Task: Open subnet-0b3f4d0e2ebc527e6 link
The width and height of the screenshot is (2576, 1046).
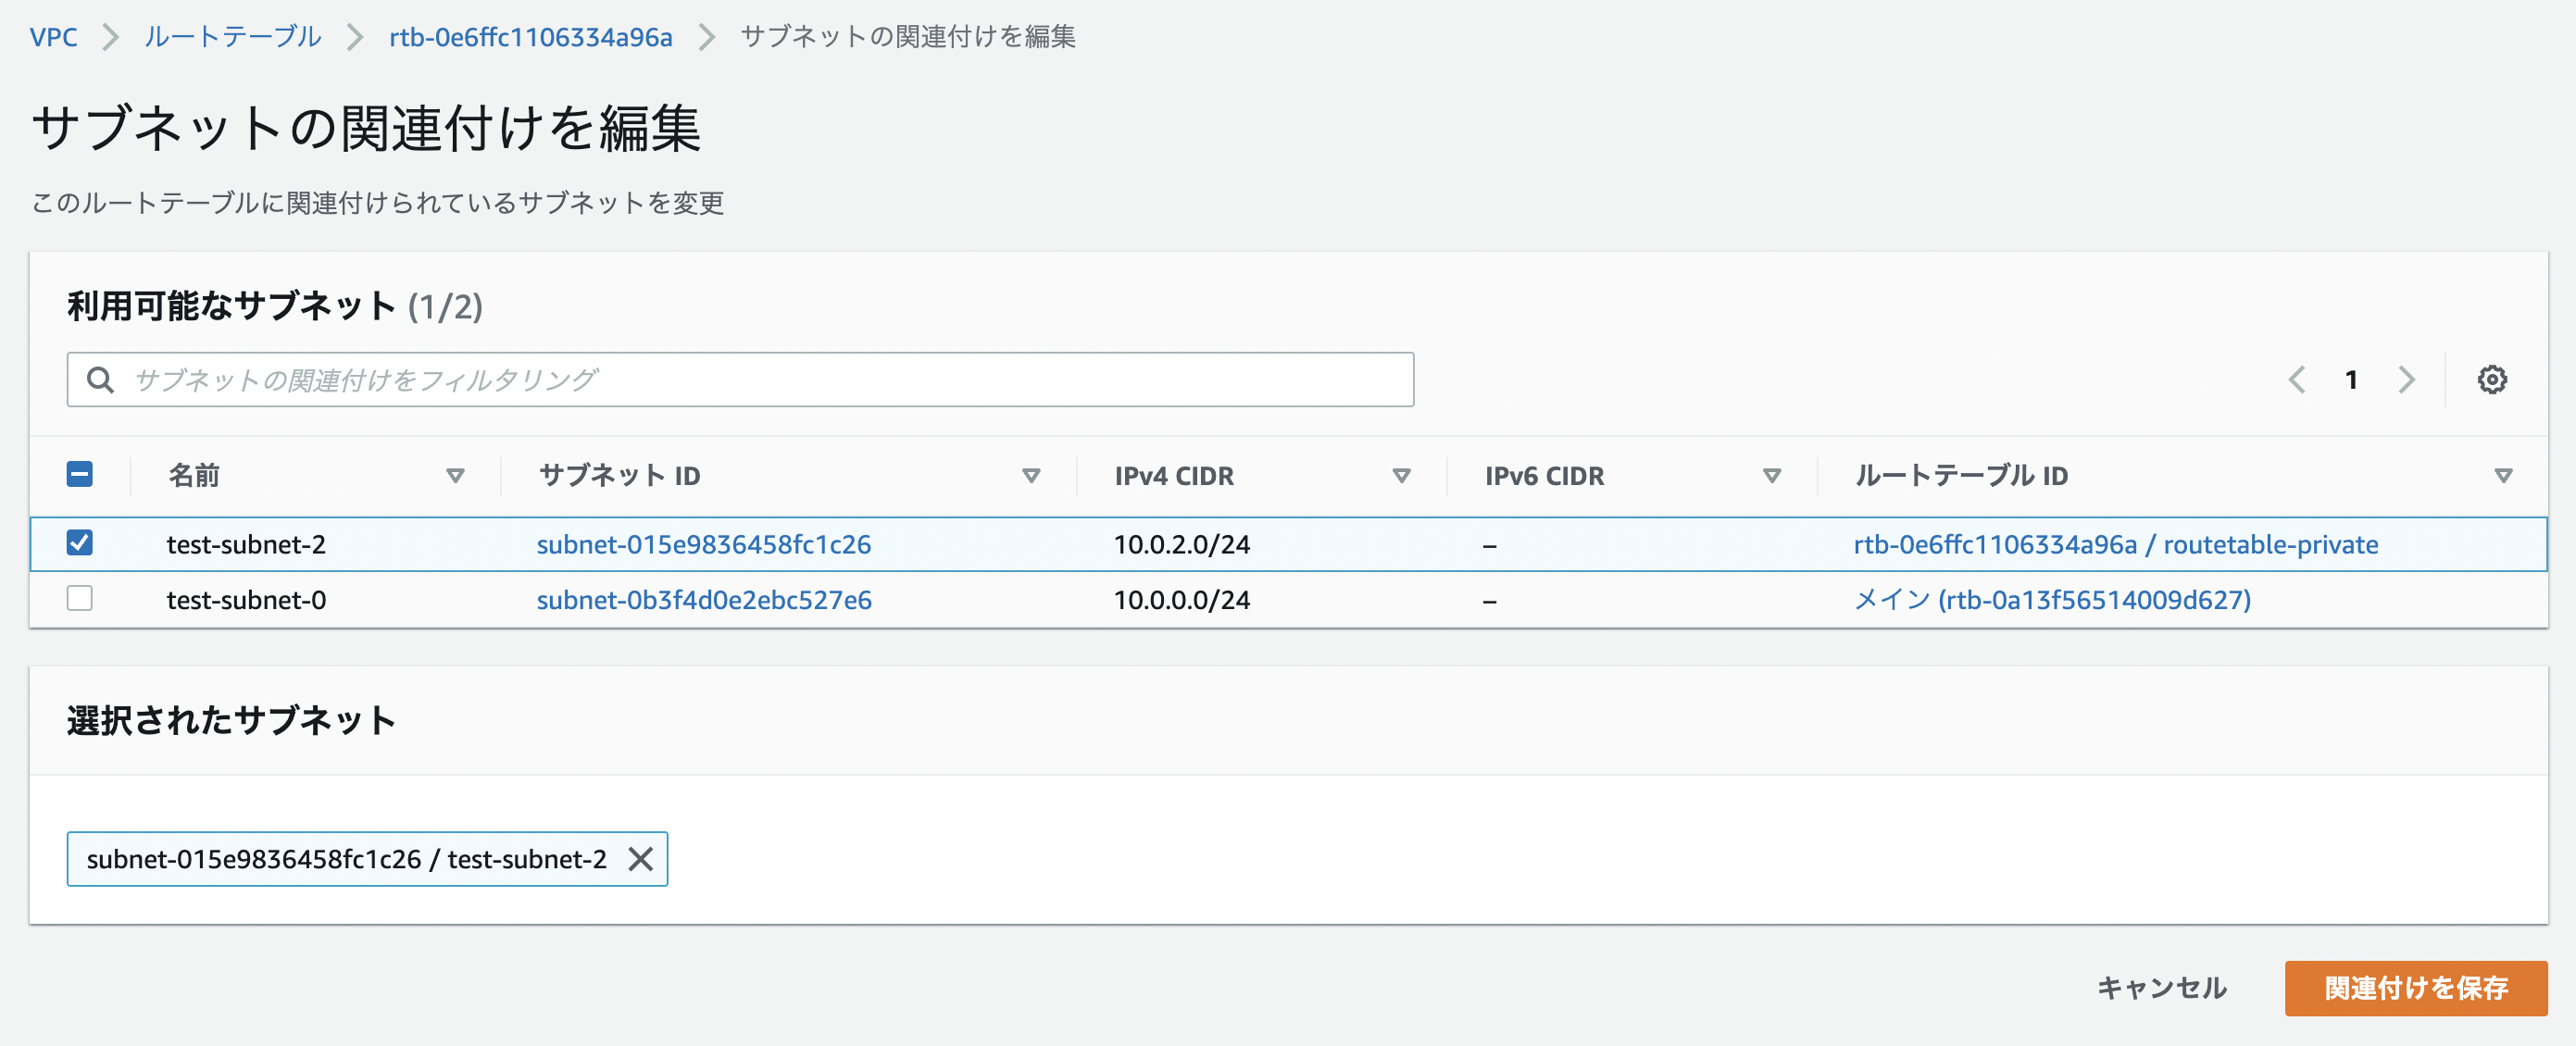Action: pyautogui.click(x=703, y=600)
